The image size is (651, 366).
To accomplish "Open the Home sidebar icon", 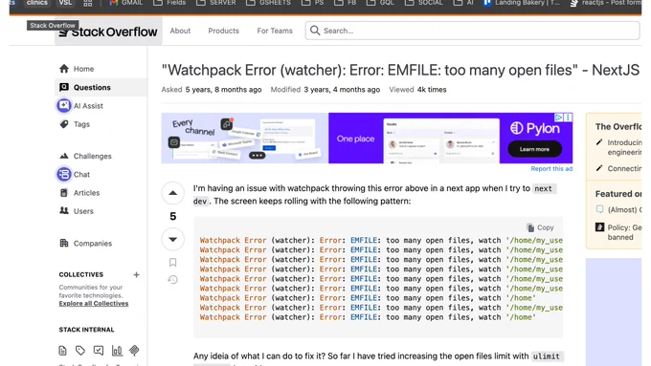I will pos(64,69).
